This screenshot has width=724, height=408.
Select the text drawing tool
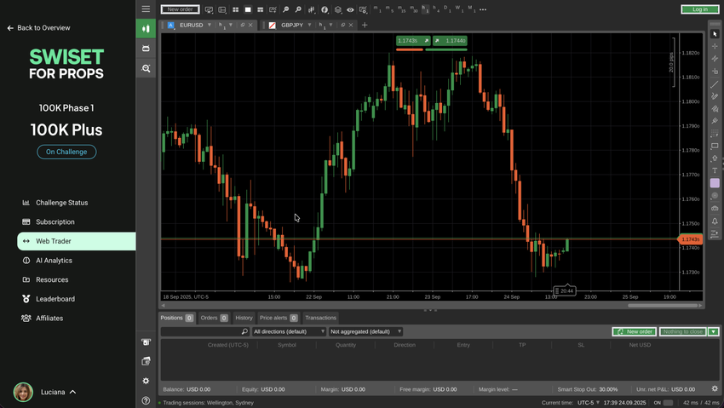coord(715,171)
